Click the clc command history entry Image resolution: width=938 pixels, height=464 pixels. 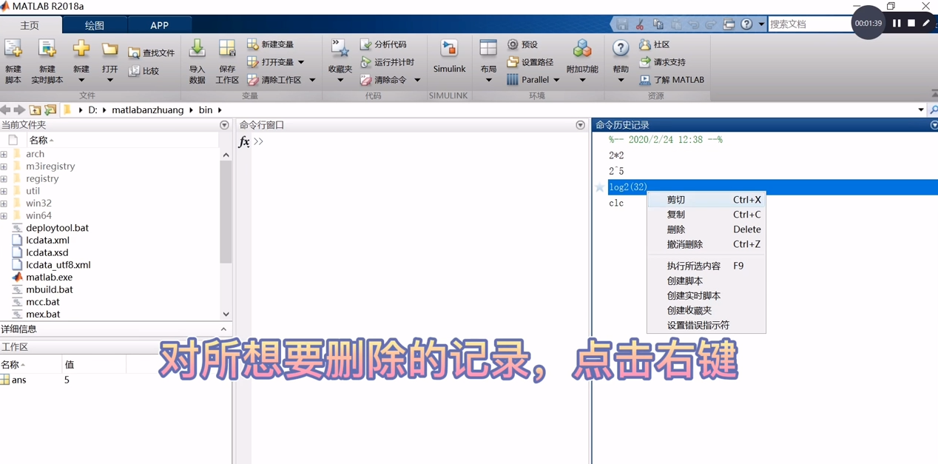616,204
